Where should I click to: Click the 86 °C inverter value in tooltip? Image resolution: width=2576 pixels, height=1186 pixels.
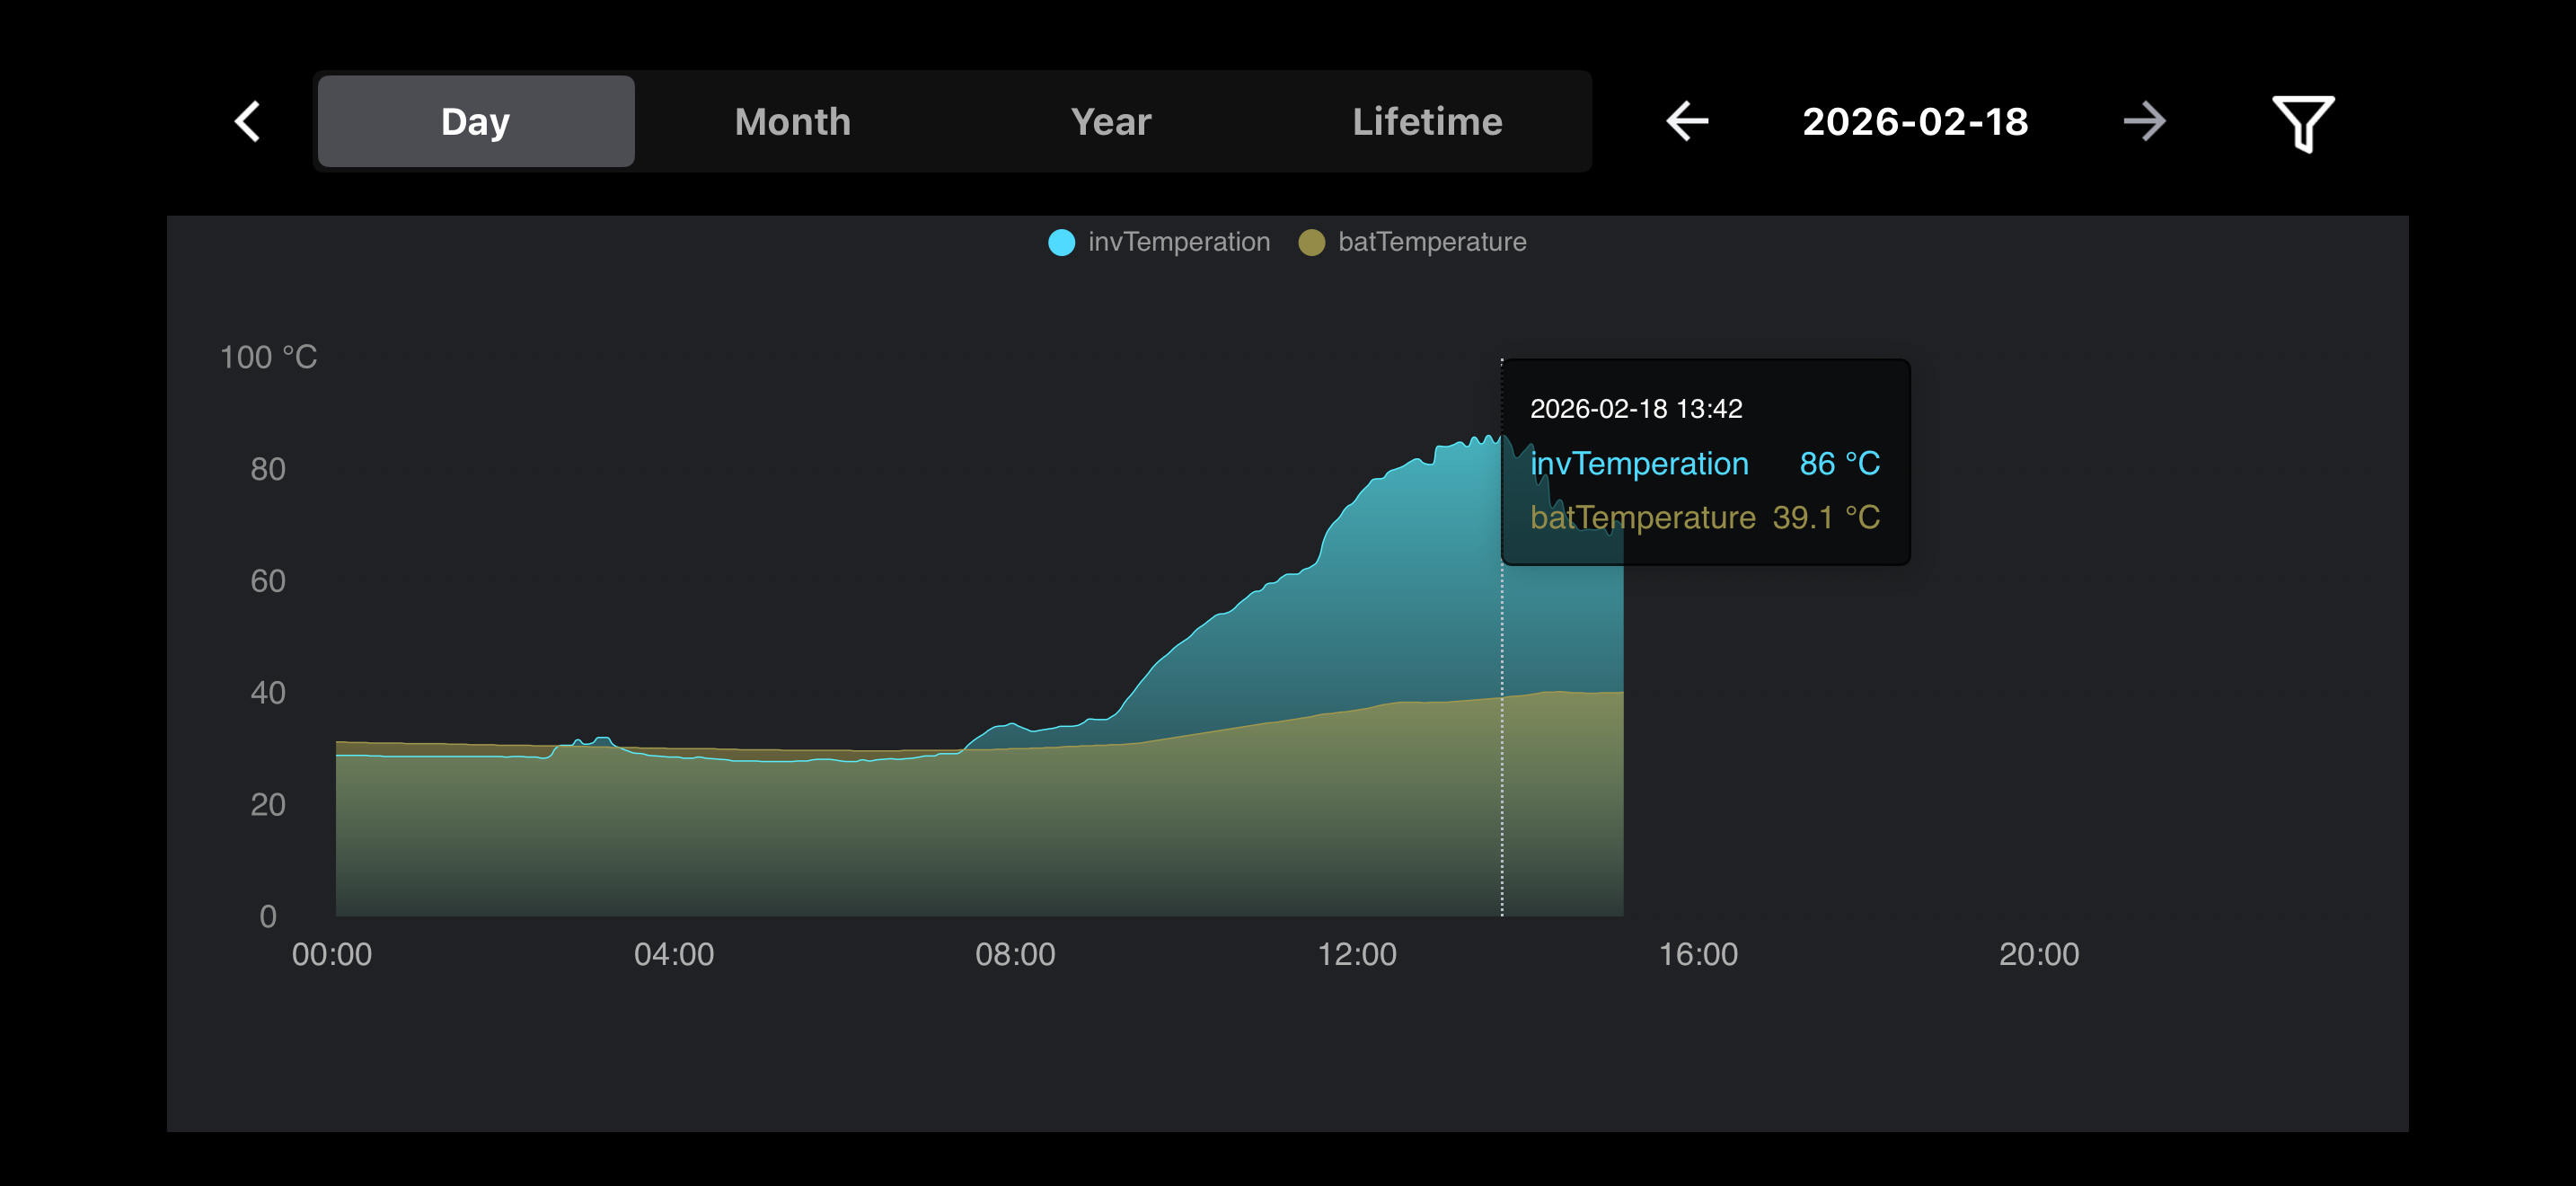click(x=1839, y=463)
